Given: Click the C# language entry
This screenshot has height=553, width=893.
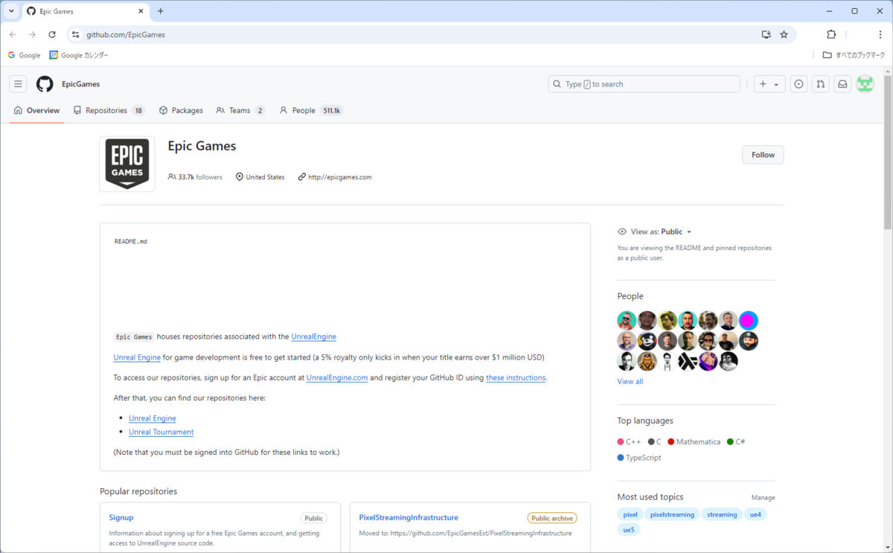Looking at the screenshot, I should click(736, 441).
